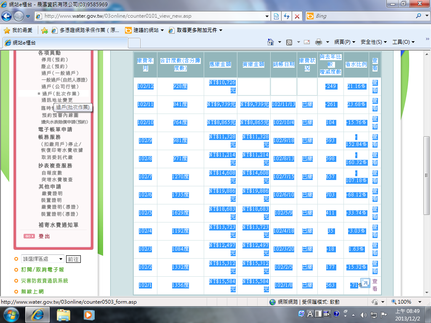This screenshot has height=323, width=431.
Task: Click the Refresh page icon
Action: (287, 16)
